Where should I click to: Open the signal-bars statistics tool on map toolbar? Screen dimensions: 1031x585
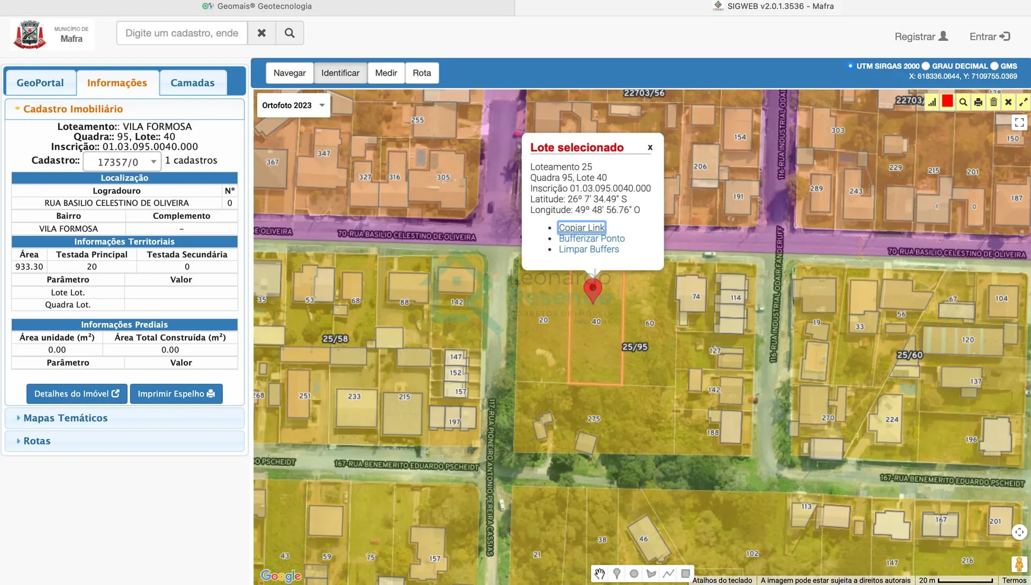(x=932, y=102)
